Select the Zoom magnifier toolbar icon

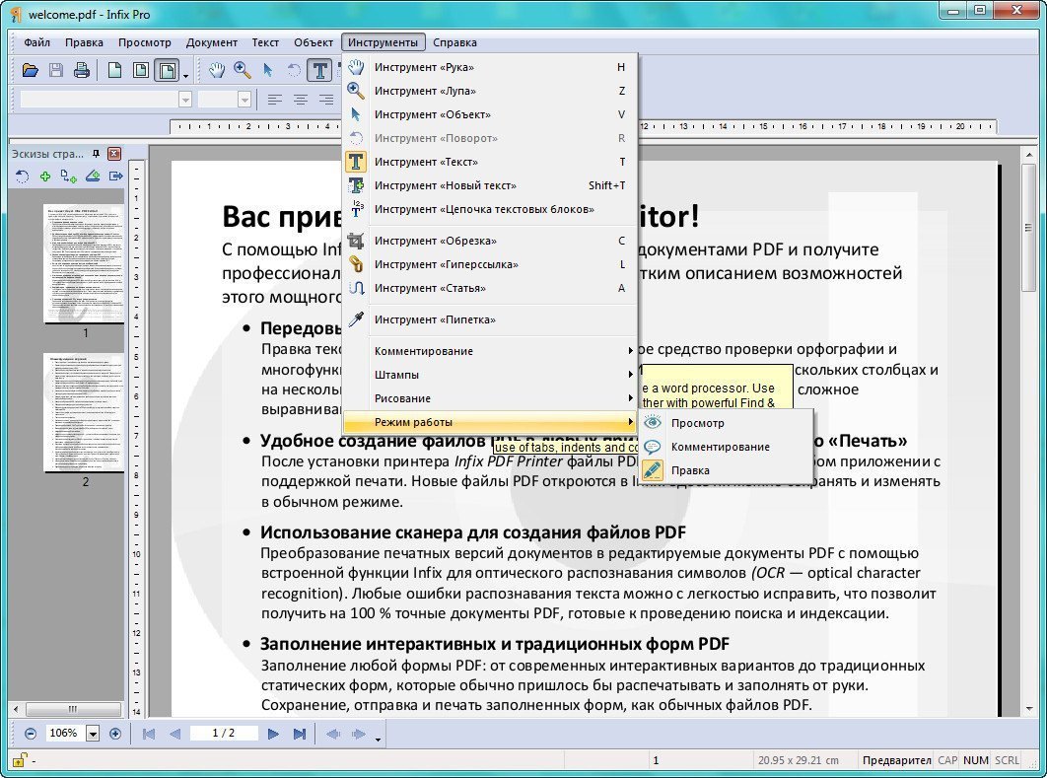[243, 69]
